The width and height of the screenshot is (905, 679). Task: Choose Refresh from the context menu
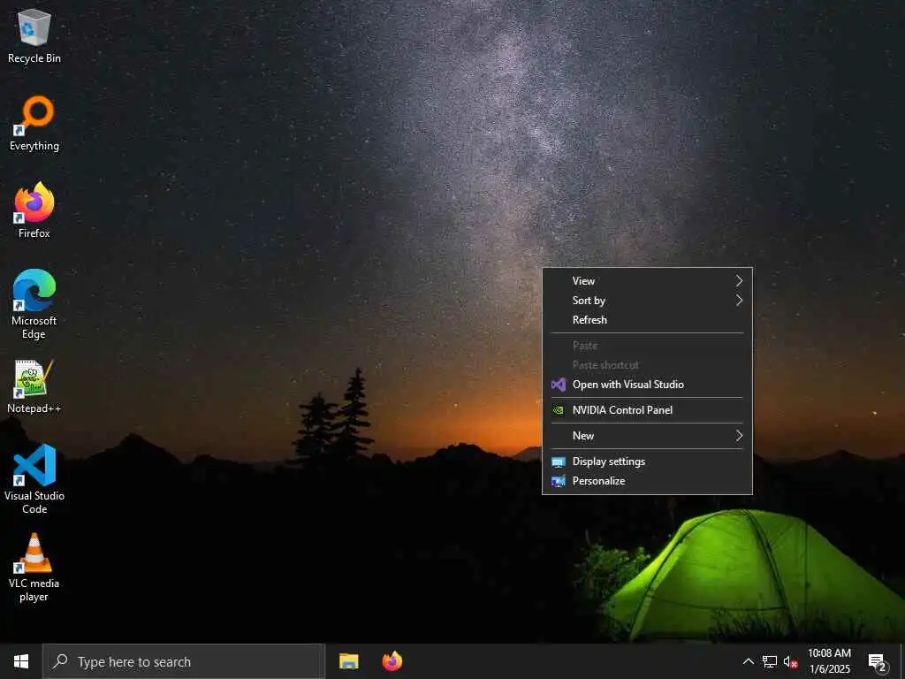(647, 320)
